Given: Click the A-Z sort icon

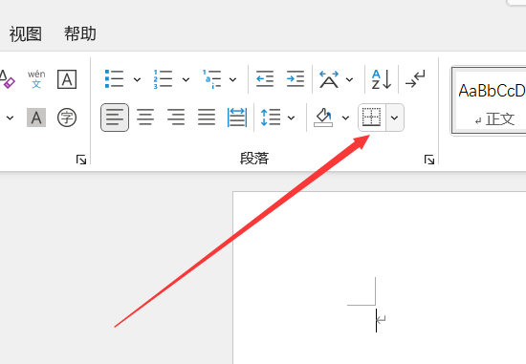Looking at the screenshot, I should point(382,79).
